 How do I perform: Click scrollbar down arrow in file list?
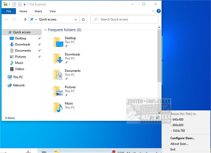click(159, 113)
